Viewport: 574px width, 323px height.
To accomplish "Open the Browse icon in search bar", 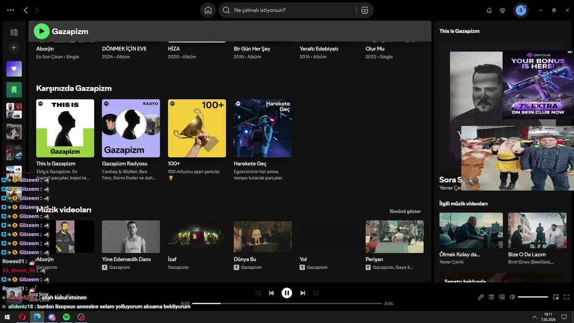I will tap(365, 10).
